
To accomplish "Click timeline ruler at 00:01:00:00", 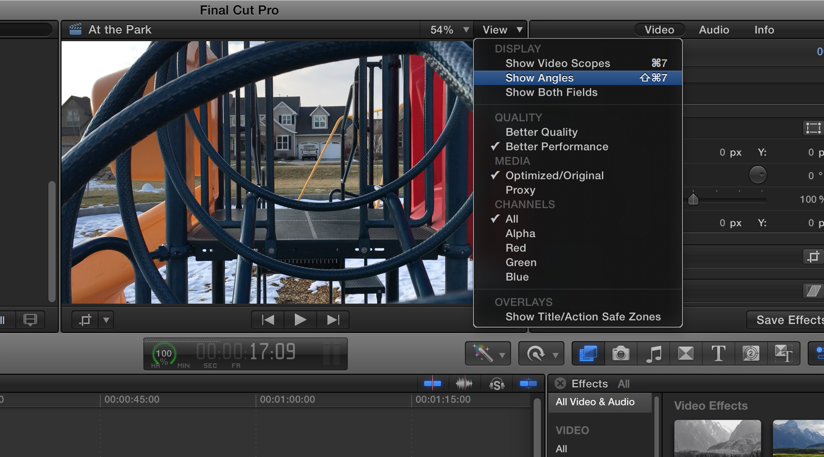I will pyautogui.click(x=287, y=400).
